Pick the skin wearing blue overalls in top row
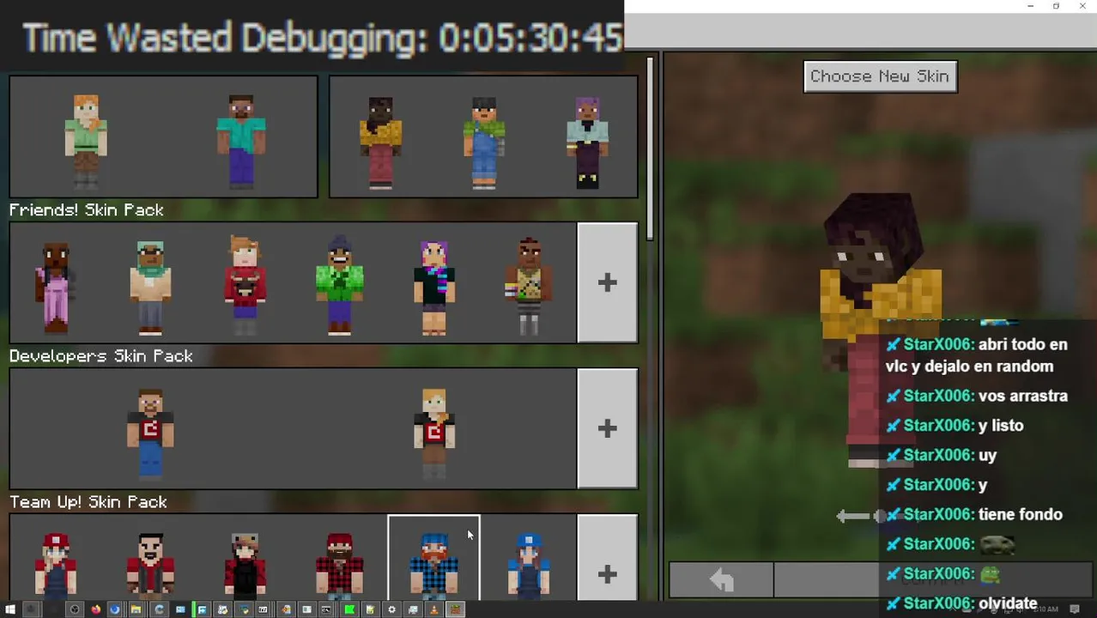Image resolution: width=1097 pixels, height=618 pixels. [x=484, y=142]
